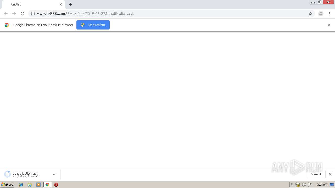Show all downloads

point(316,174)
